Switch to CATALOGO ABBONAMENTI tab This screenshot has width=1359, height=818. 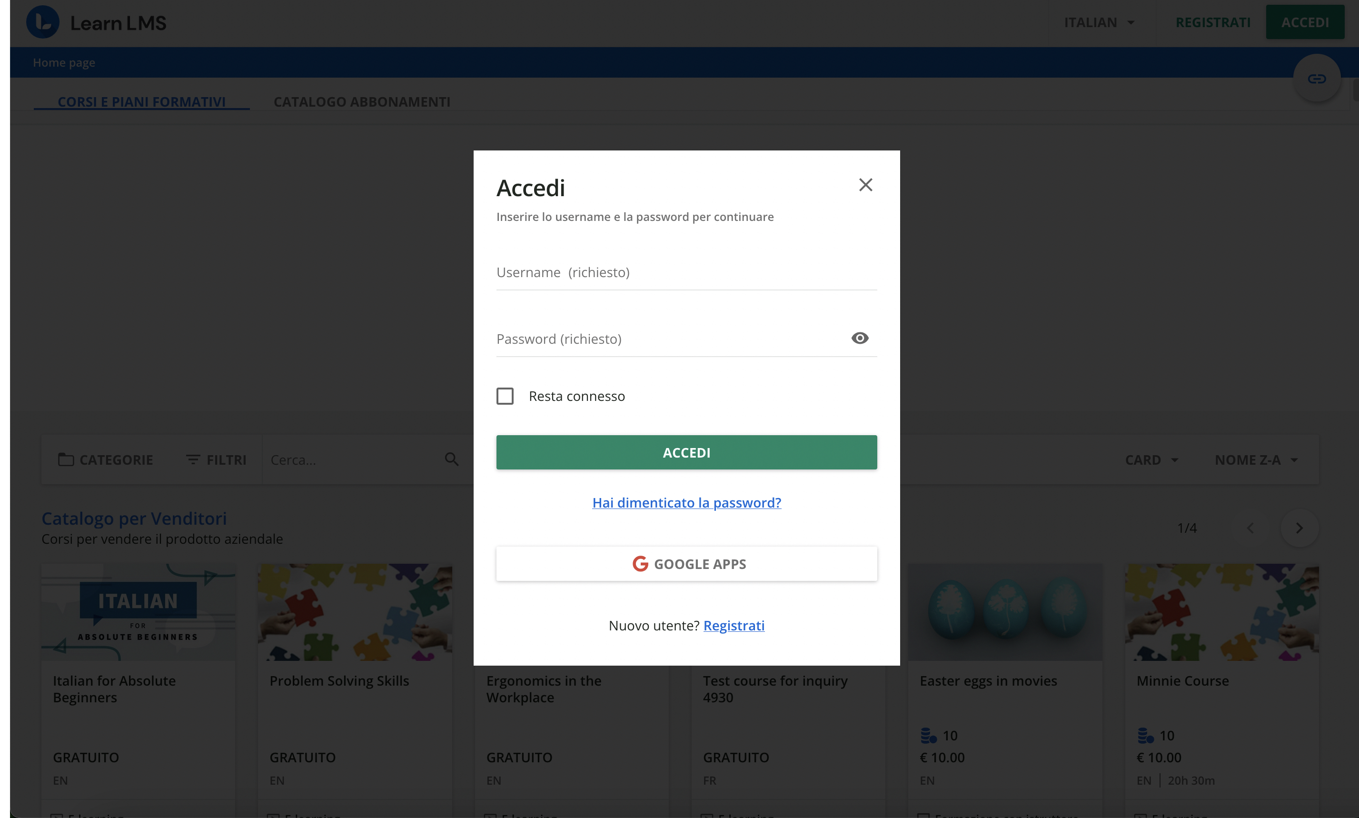click(361, 101)
